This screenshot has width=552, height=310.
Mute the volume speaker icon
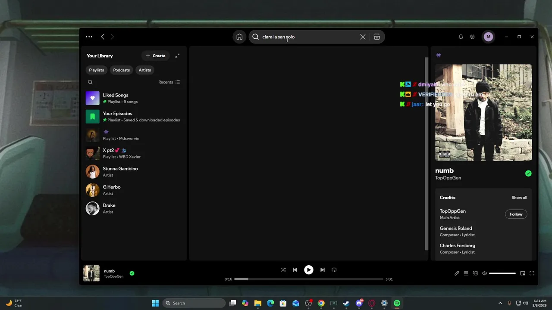(484, 273)
